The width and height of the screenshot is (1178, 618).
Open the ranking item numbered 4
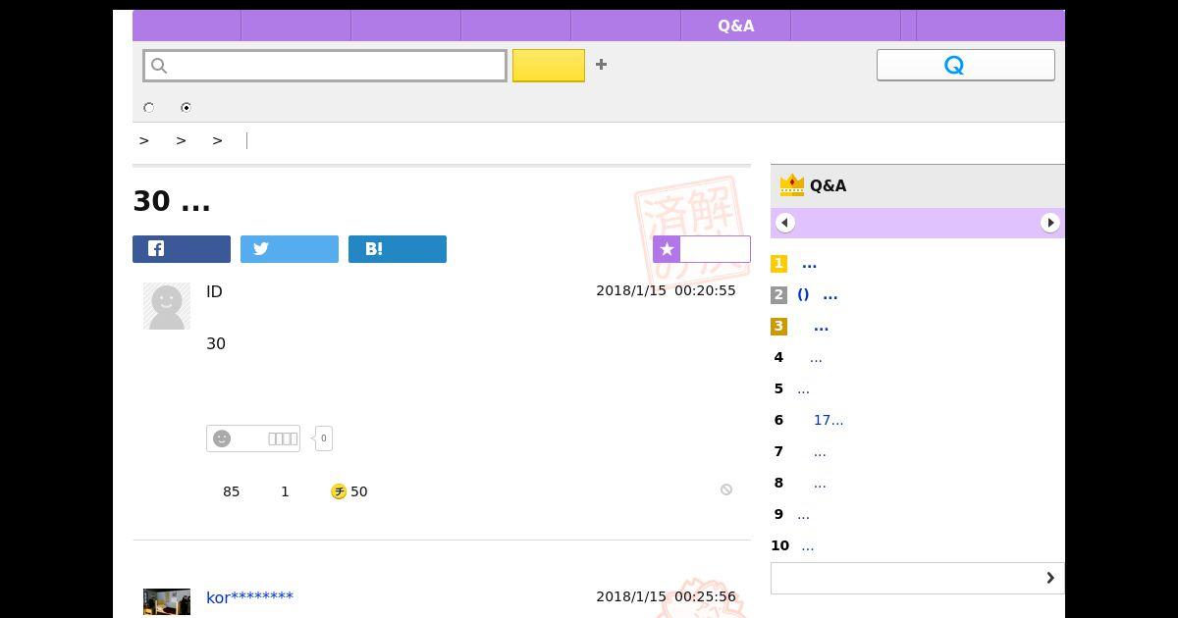click(816, 358)
